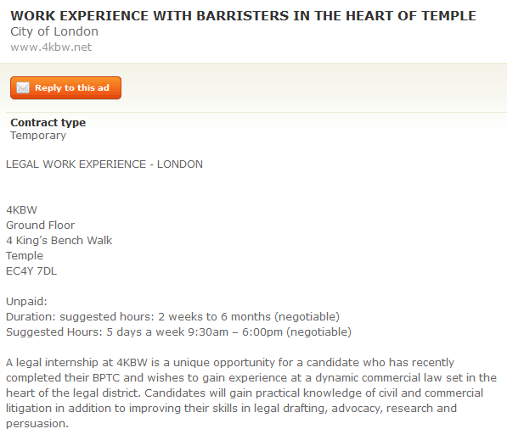Click the 'EC4Y 7DL' postcode
The image size is (507, 440).
(x=31, y=271)
